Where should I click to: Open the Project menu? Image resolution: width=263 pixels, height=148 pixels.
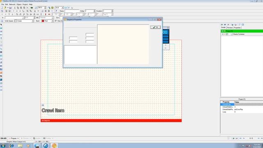(25, 5)
